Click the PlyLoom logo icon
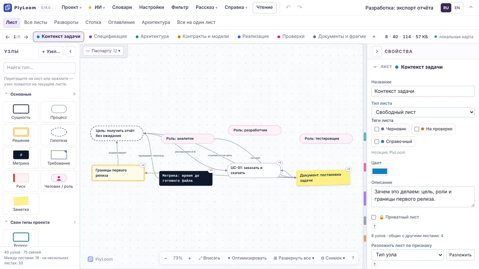Image resolution: width=479 pixels, height=269 pixels. coord(8,8)
